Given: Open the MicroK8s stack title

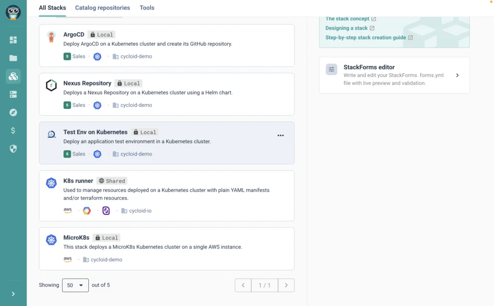Looking at the screenshot, I should tap(76, 238).
